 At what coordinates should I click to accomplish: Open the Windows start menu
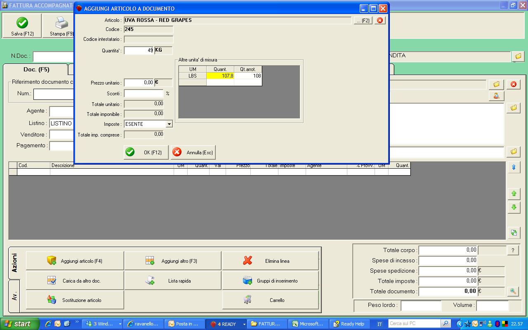pyautogui.click(x=18, y=324)
